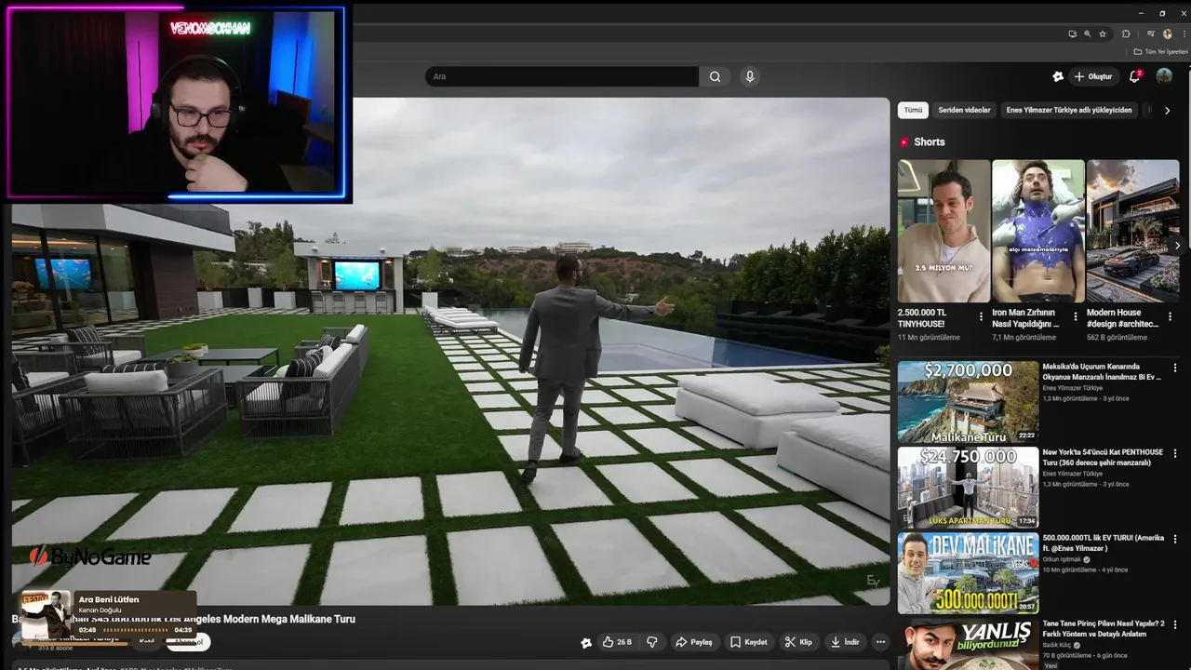
Task: Select the Seriden videolar chip
Action: click(x=964, y=110)
